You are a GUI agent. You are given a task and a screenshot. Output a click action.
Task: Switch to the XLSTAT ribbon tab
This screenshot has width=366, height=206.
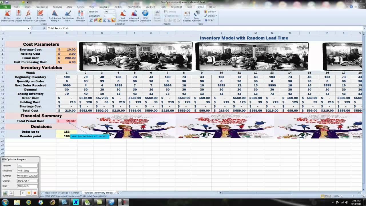(x=212, y=7)
